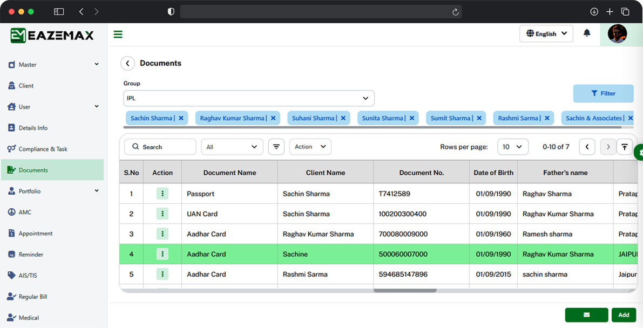Image resolution: width=643 pixels, height=328 pixels.
Task: Expand the Portfolio sidebar menu
Action: click(x=53, y=191)
